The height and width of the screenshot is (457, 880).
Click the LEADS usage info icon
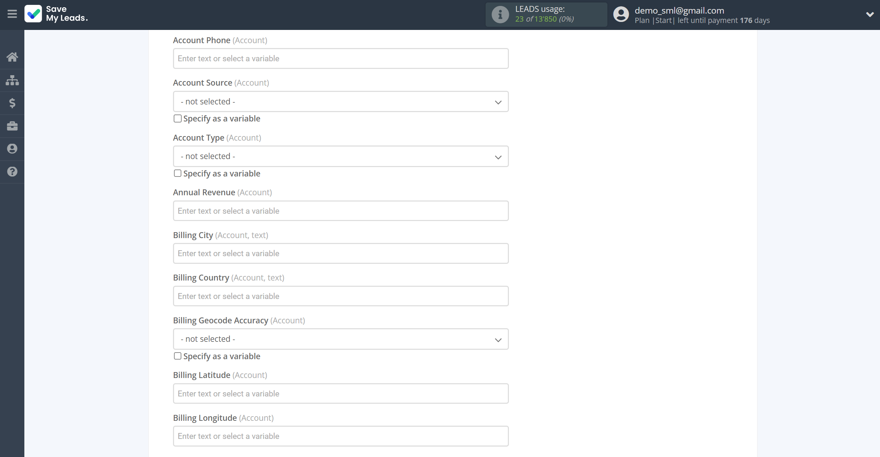click(500, 15)
